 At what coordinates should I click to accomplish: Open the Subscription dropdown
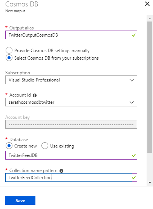tap(71, 80)
